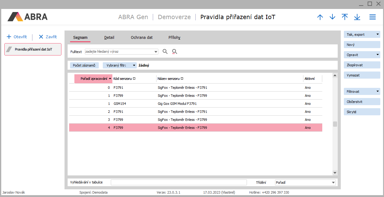Jump to first record arrow icon

point(345,17)
